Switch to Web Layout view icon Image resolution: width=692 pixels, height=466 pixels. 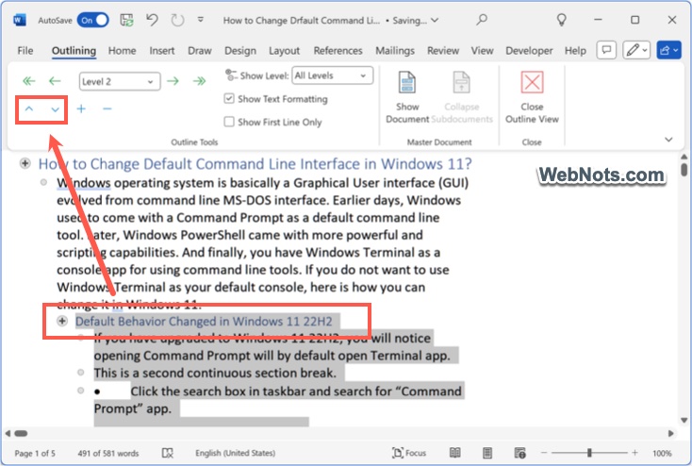point(519,453)
